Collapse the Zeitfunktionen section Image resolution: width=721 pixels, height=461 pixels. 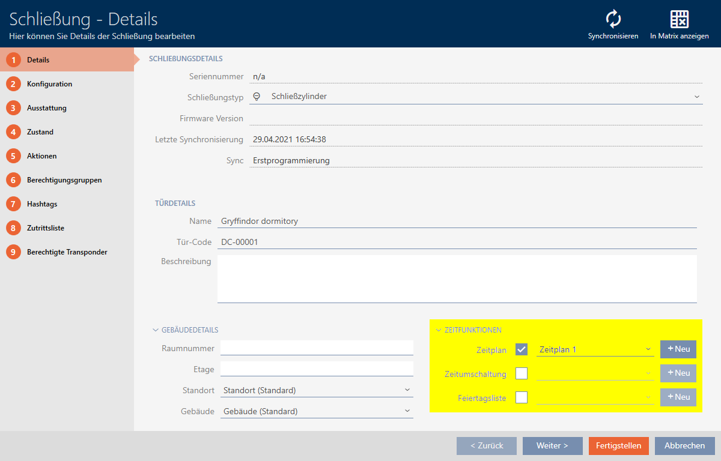[x=439, y=330]
